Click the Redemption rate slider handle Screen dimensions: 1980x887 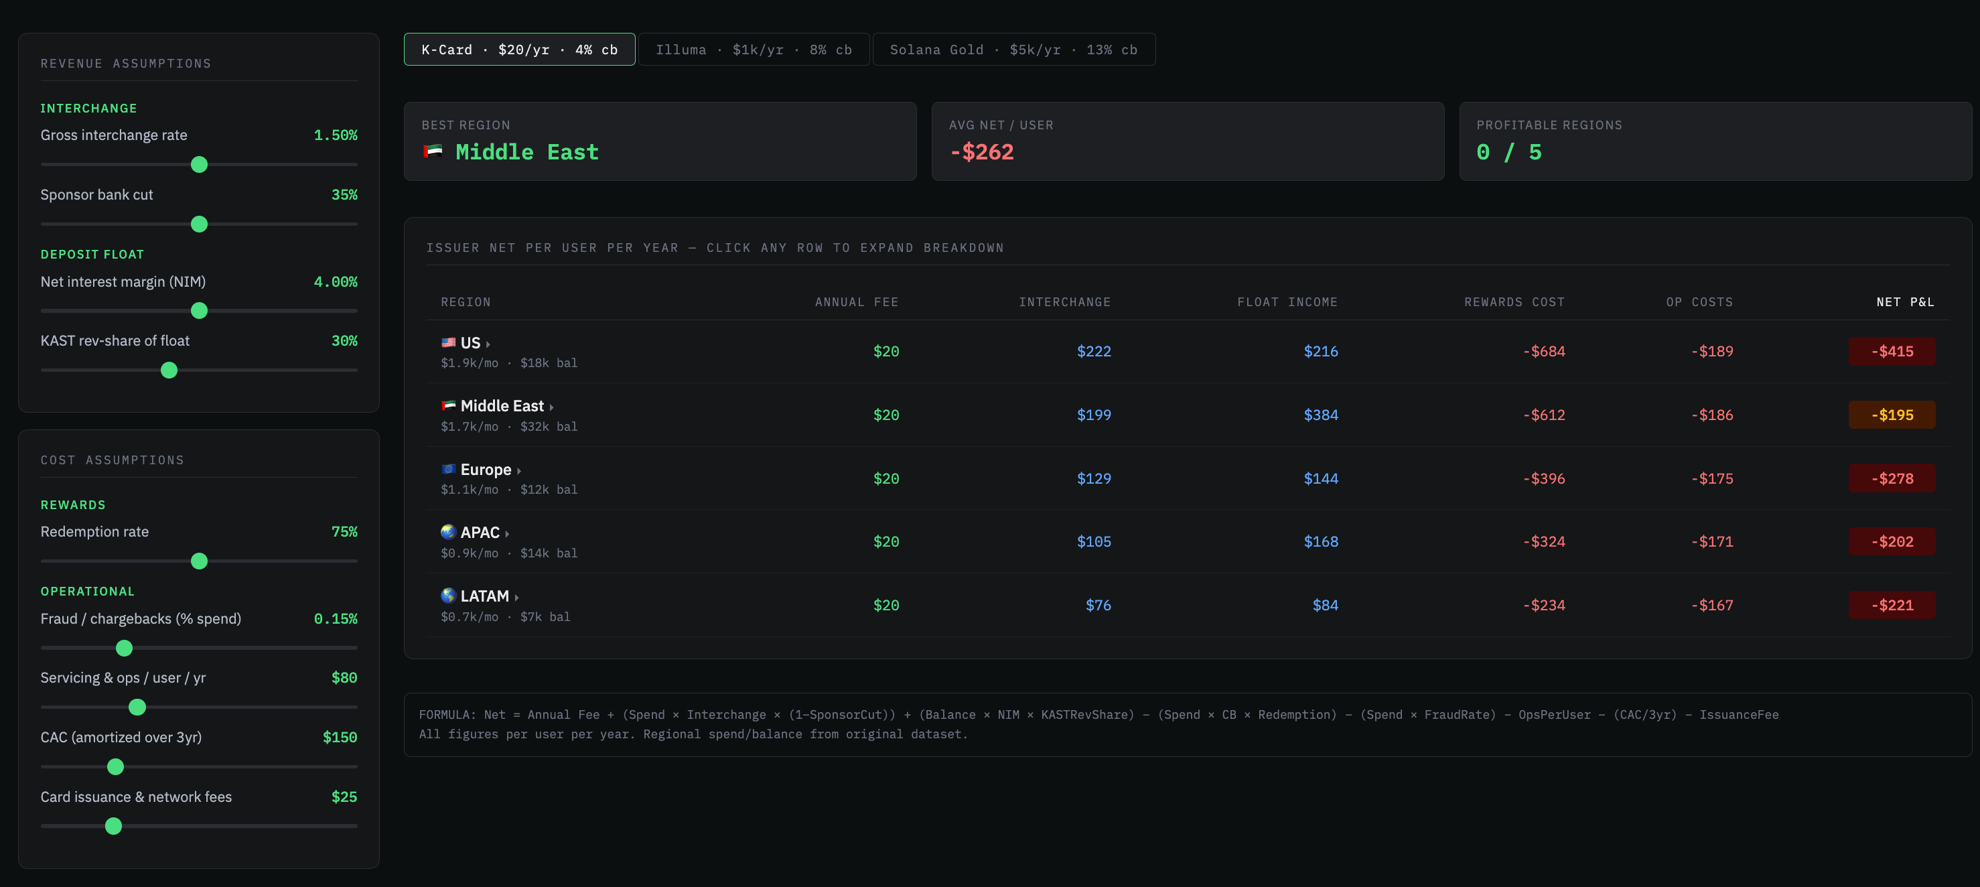click(199, 561)
